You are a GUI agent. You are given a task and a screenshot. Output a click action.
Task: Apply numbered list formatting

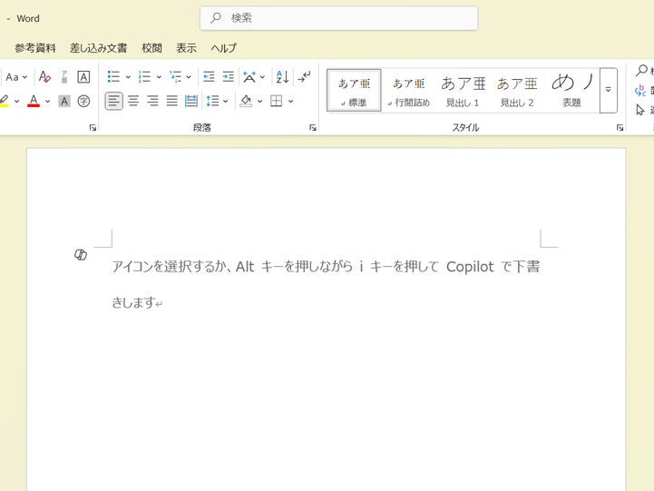[x=144, y=77]
